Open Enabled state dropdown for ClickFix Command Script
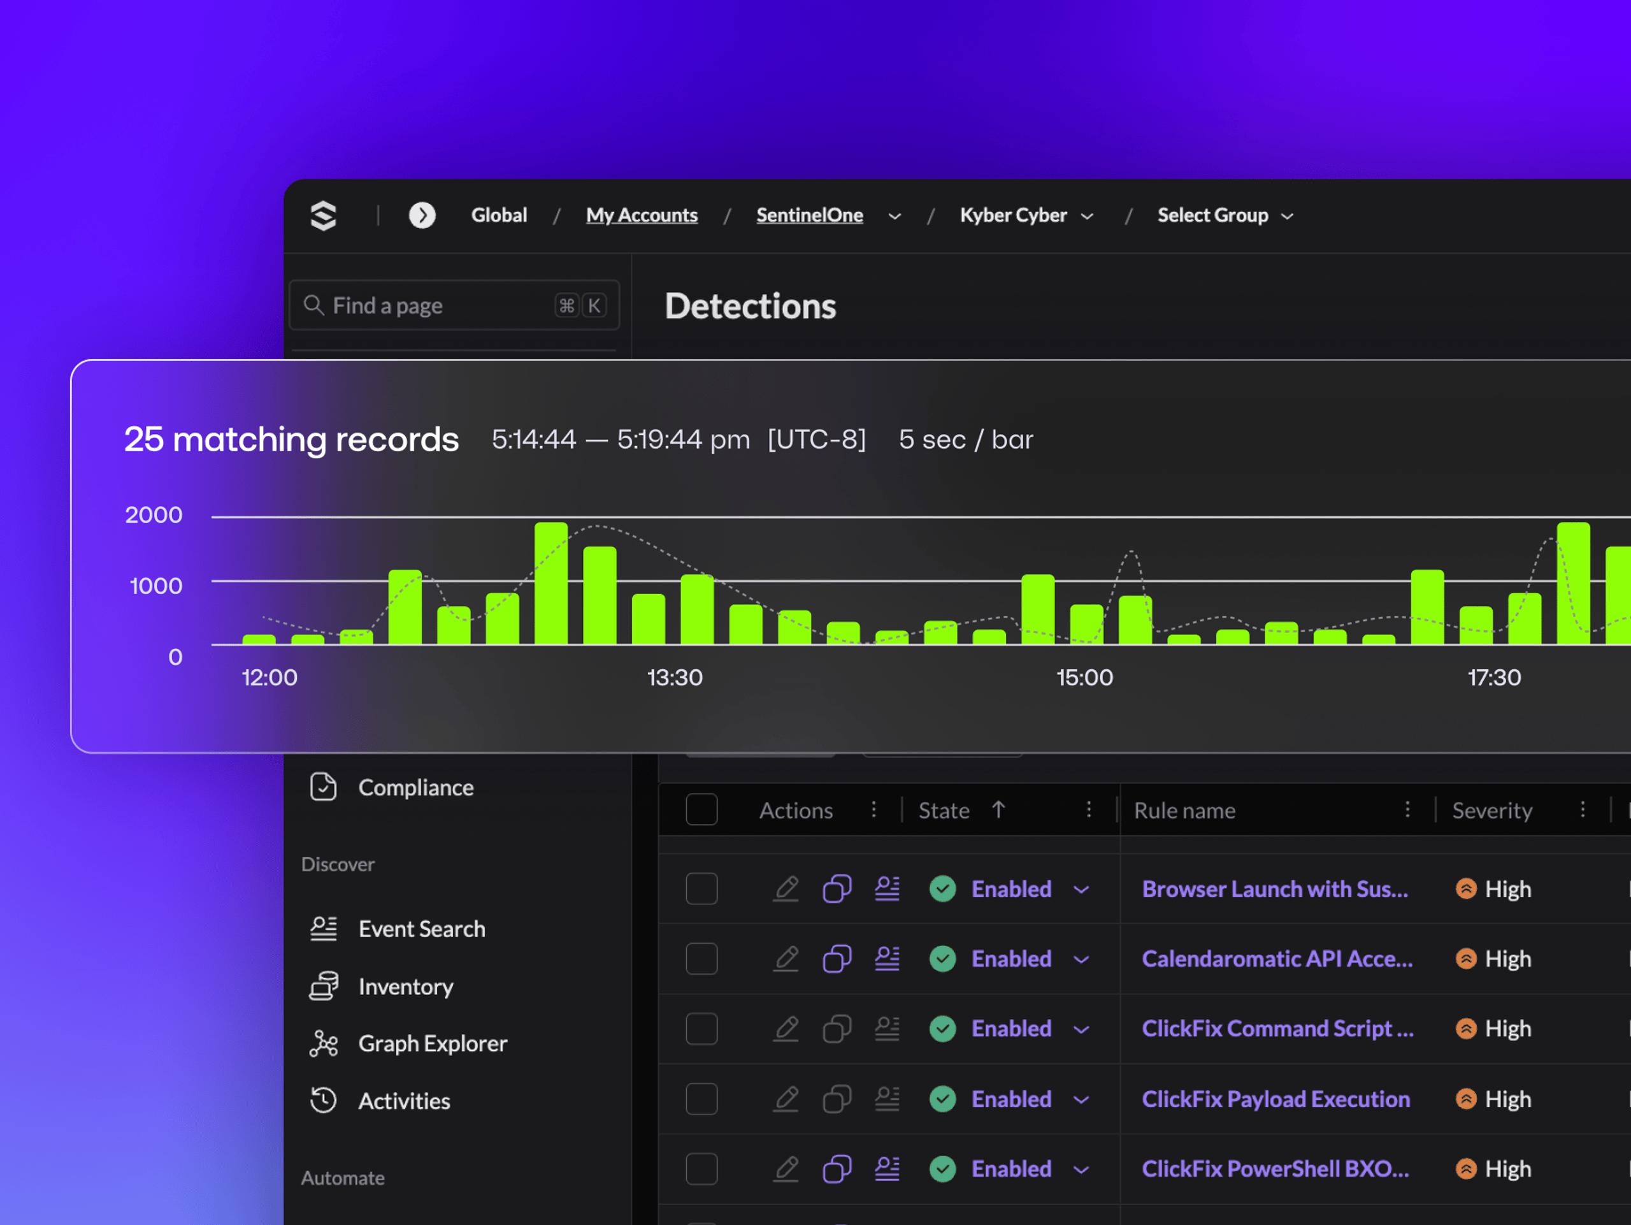The image size is (1631, 1225). point(1082,1029)
